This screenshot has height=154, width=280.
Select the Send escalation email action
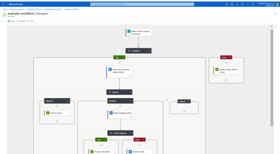120,113
